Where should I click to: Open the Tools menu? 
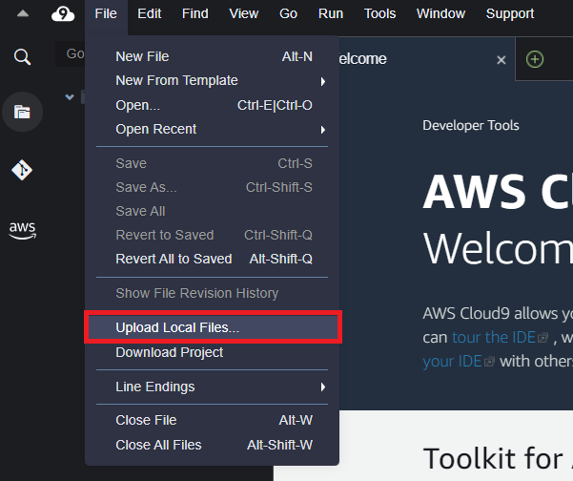point(379,14)
